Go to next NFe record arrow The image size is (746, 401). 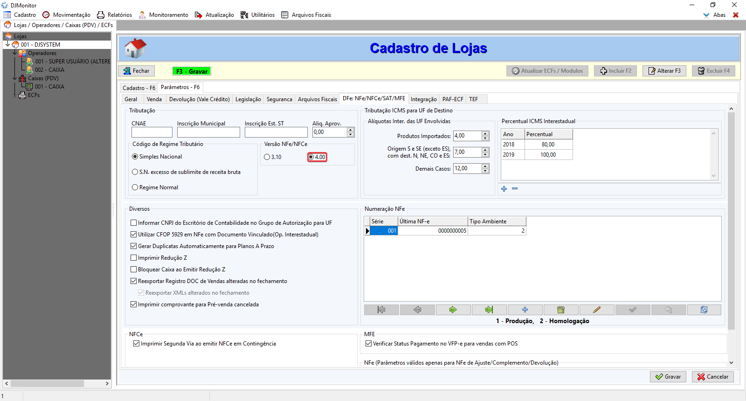tap(453, 310)
